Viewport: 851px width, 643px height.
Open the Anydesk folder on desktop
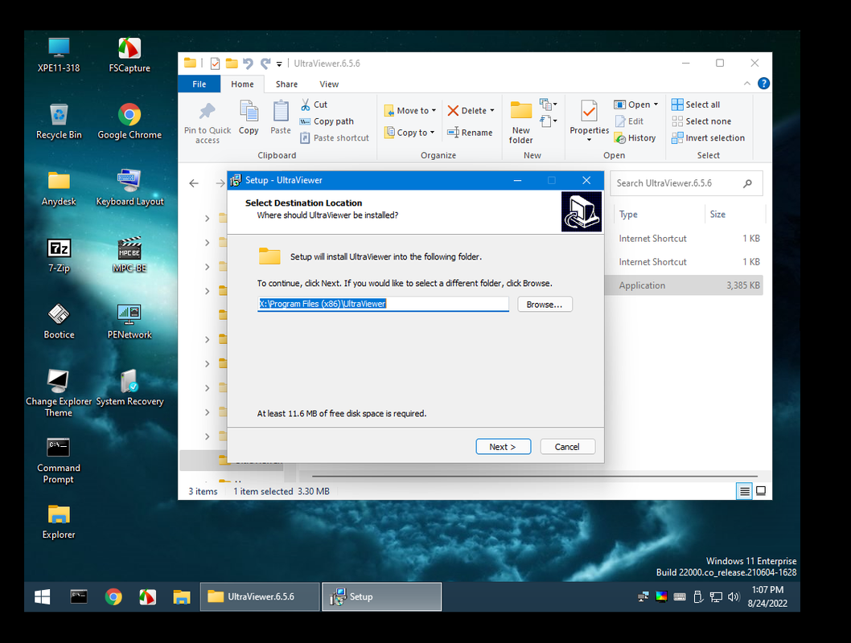pyautogui.click(x=59, y=188)
